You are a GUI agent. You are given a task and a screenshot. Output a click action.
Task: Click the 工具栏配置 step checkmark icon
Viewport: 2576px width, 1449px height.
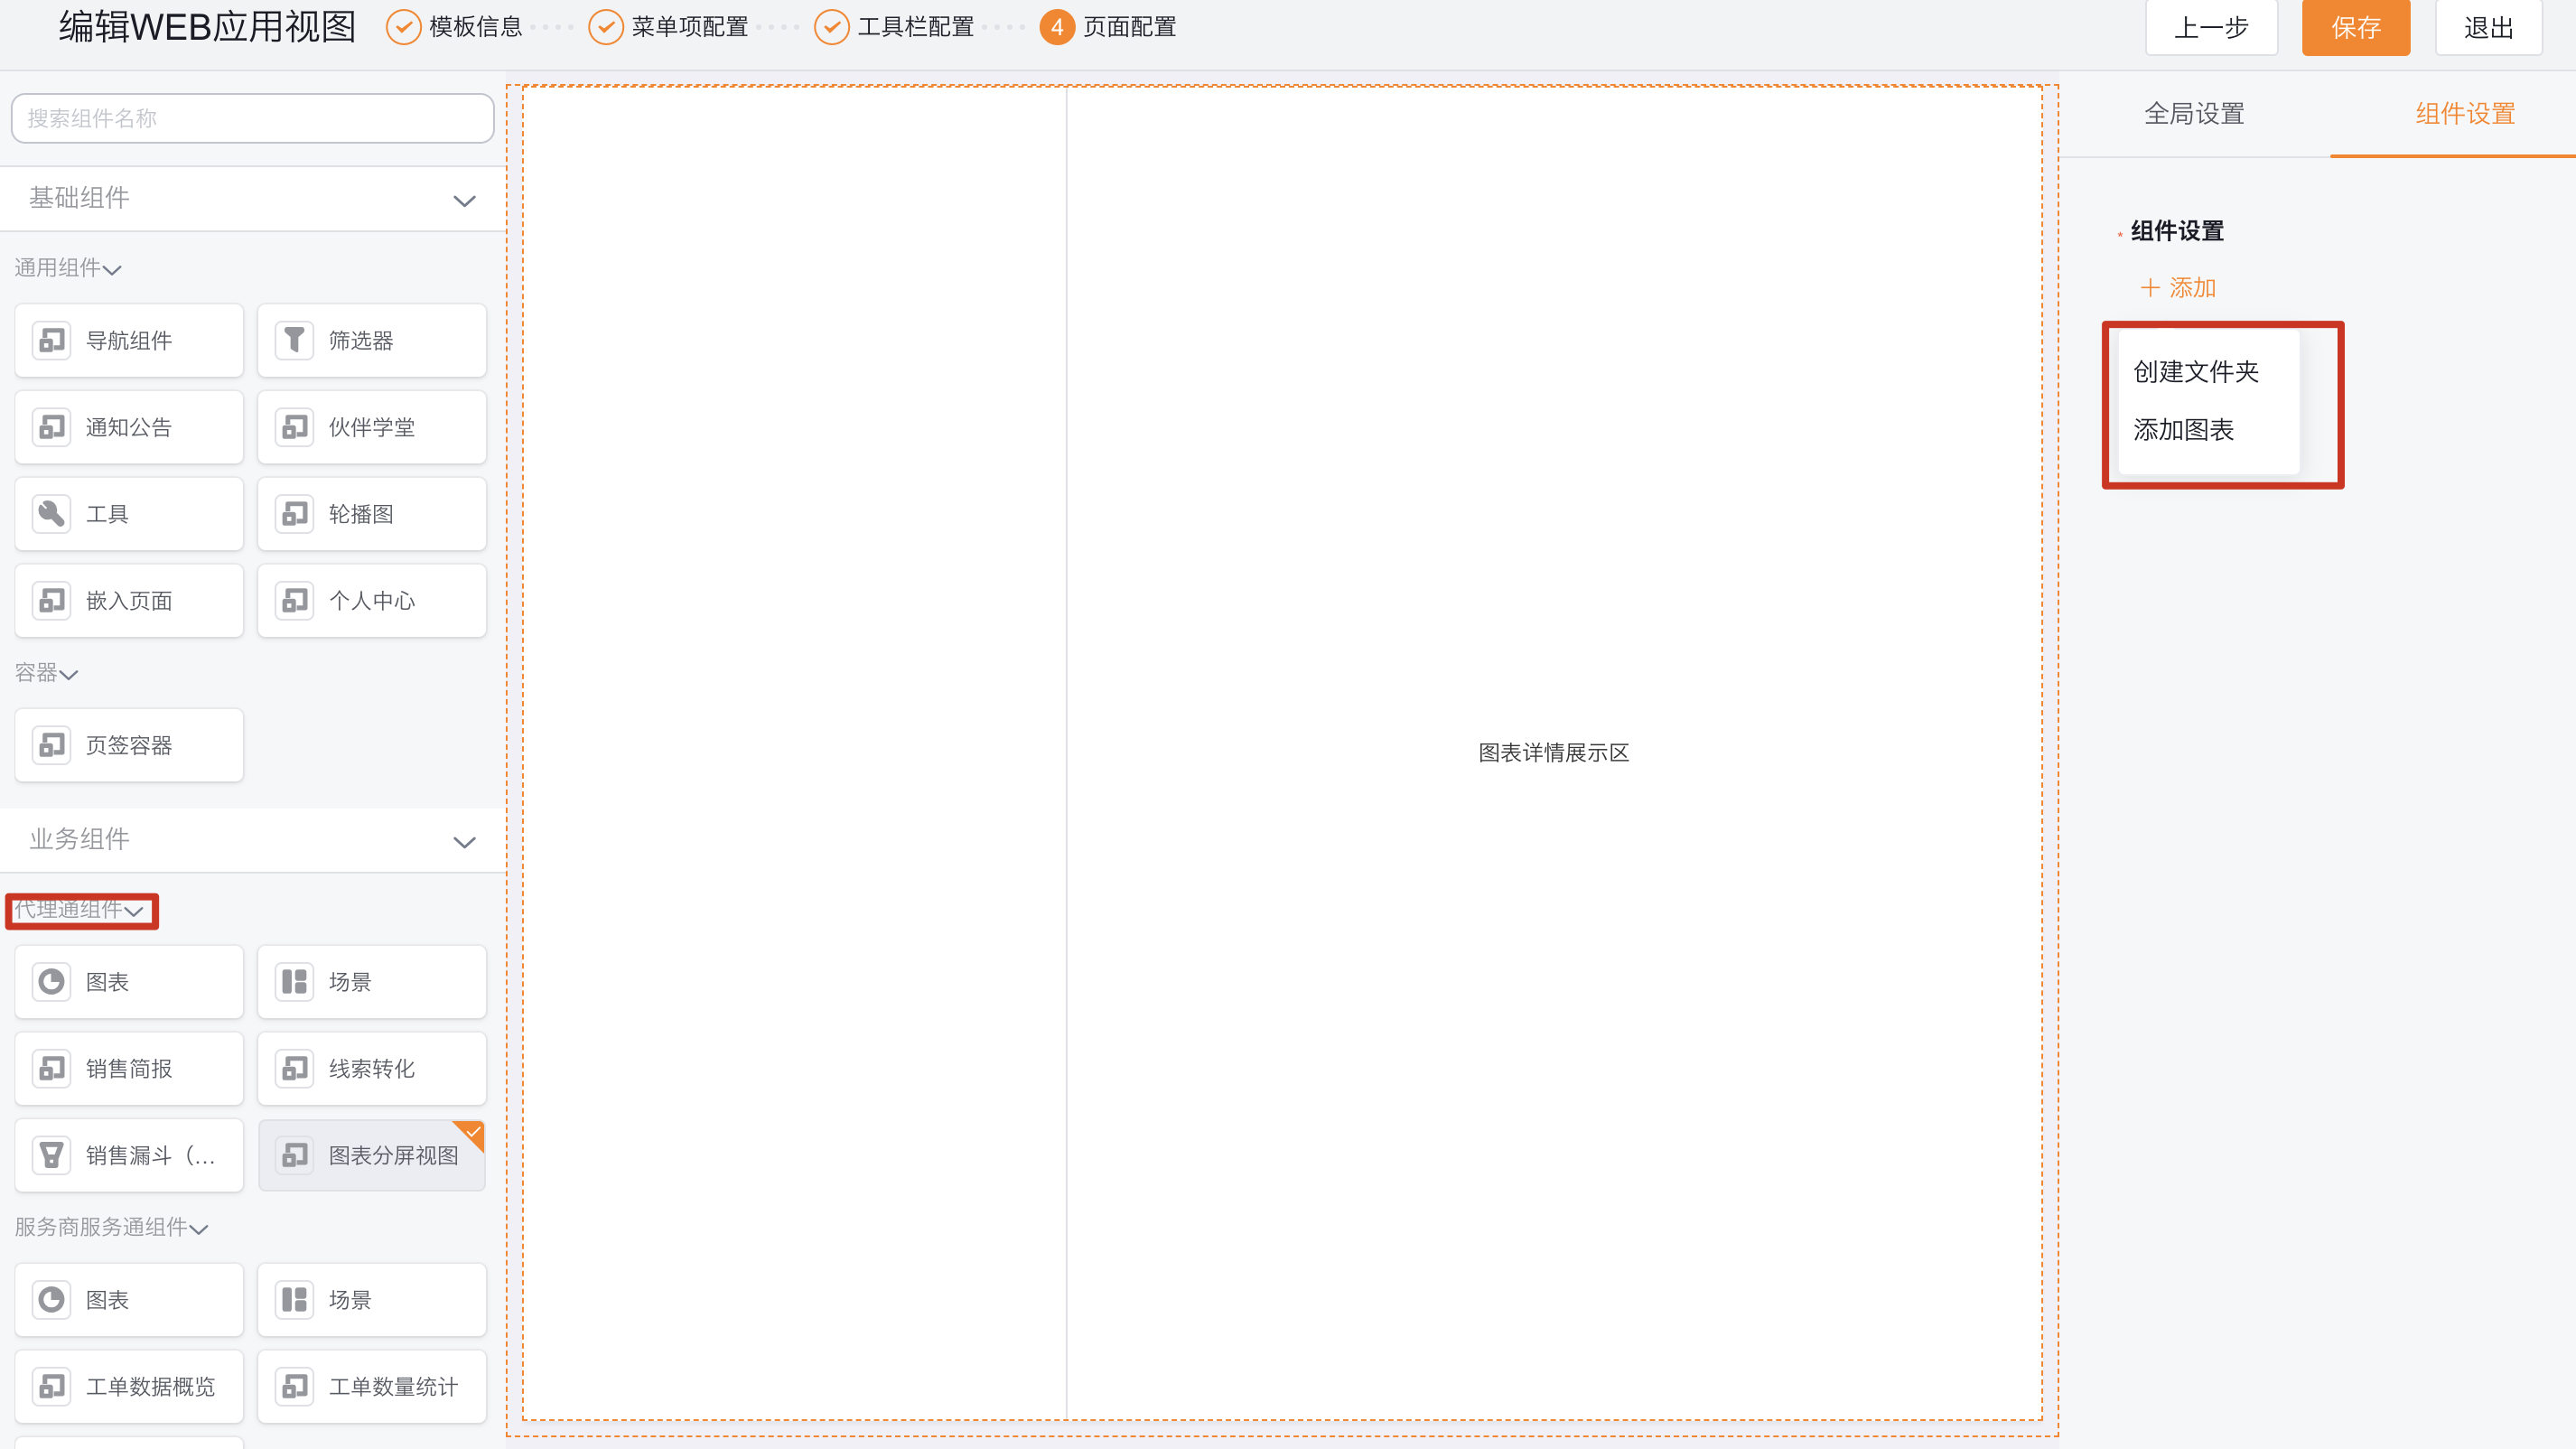tap(832, 27)
